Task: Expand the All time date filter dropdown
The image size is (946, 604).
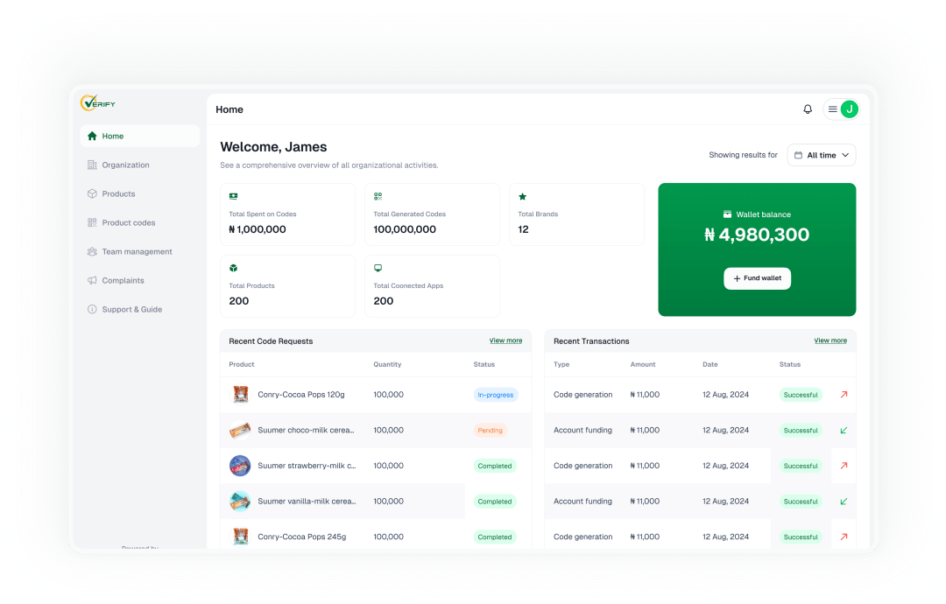Action: (x=821, y=155)
